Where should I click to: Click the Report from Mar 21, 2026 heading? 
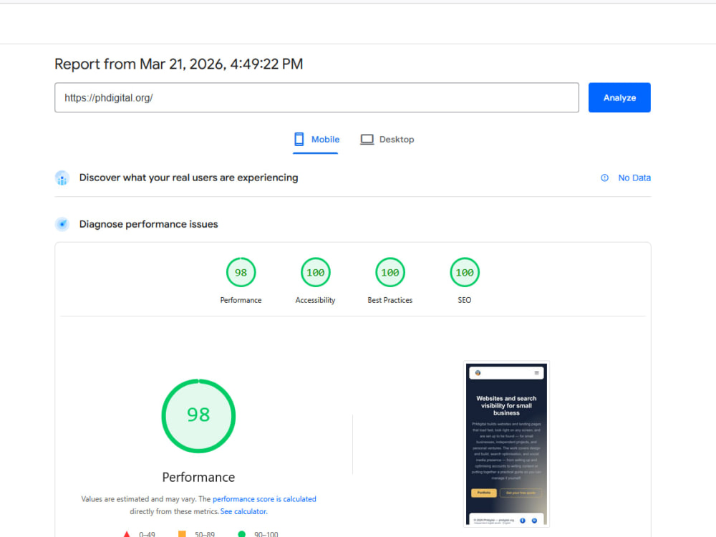pyautogui.click(x=178, y=64)
